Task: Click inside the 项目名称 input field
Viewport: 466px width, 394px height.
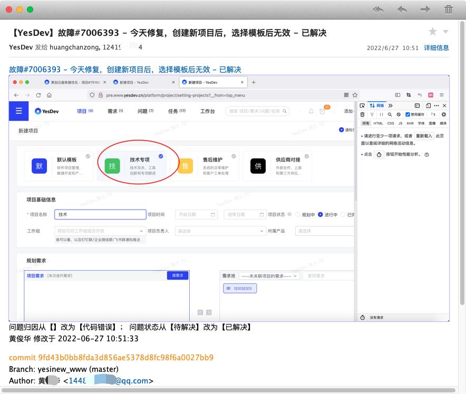Action: [100, 214]
